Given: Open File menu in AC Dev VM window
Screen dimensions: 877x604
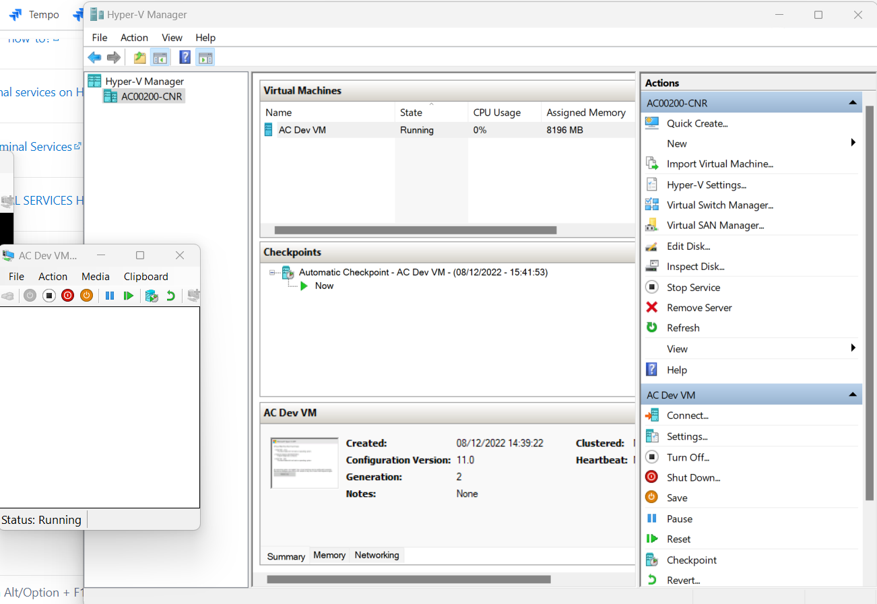Looking at the screenshot, I should coord(16,277).
